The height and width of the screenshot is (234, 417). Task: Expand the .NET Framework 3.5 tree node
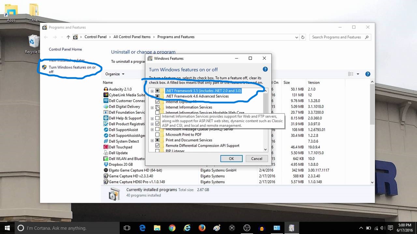[152, 91]
